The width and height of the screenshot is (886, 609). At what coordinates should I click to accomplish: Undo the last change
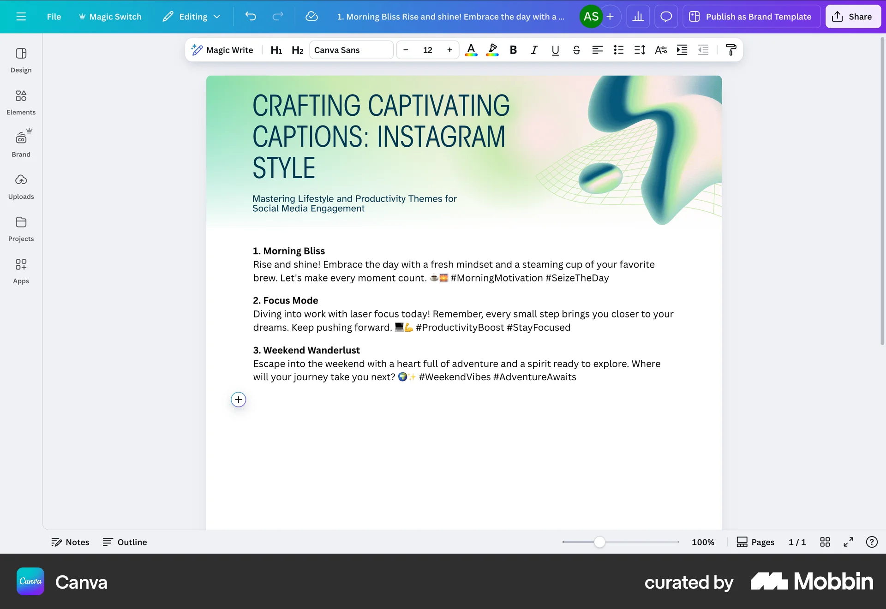[251, 16]
